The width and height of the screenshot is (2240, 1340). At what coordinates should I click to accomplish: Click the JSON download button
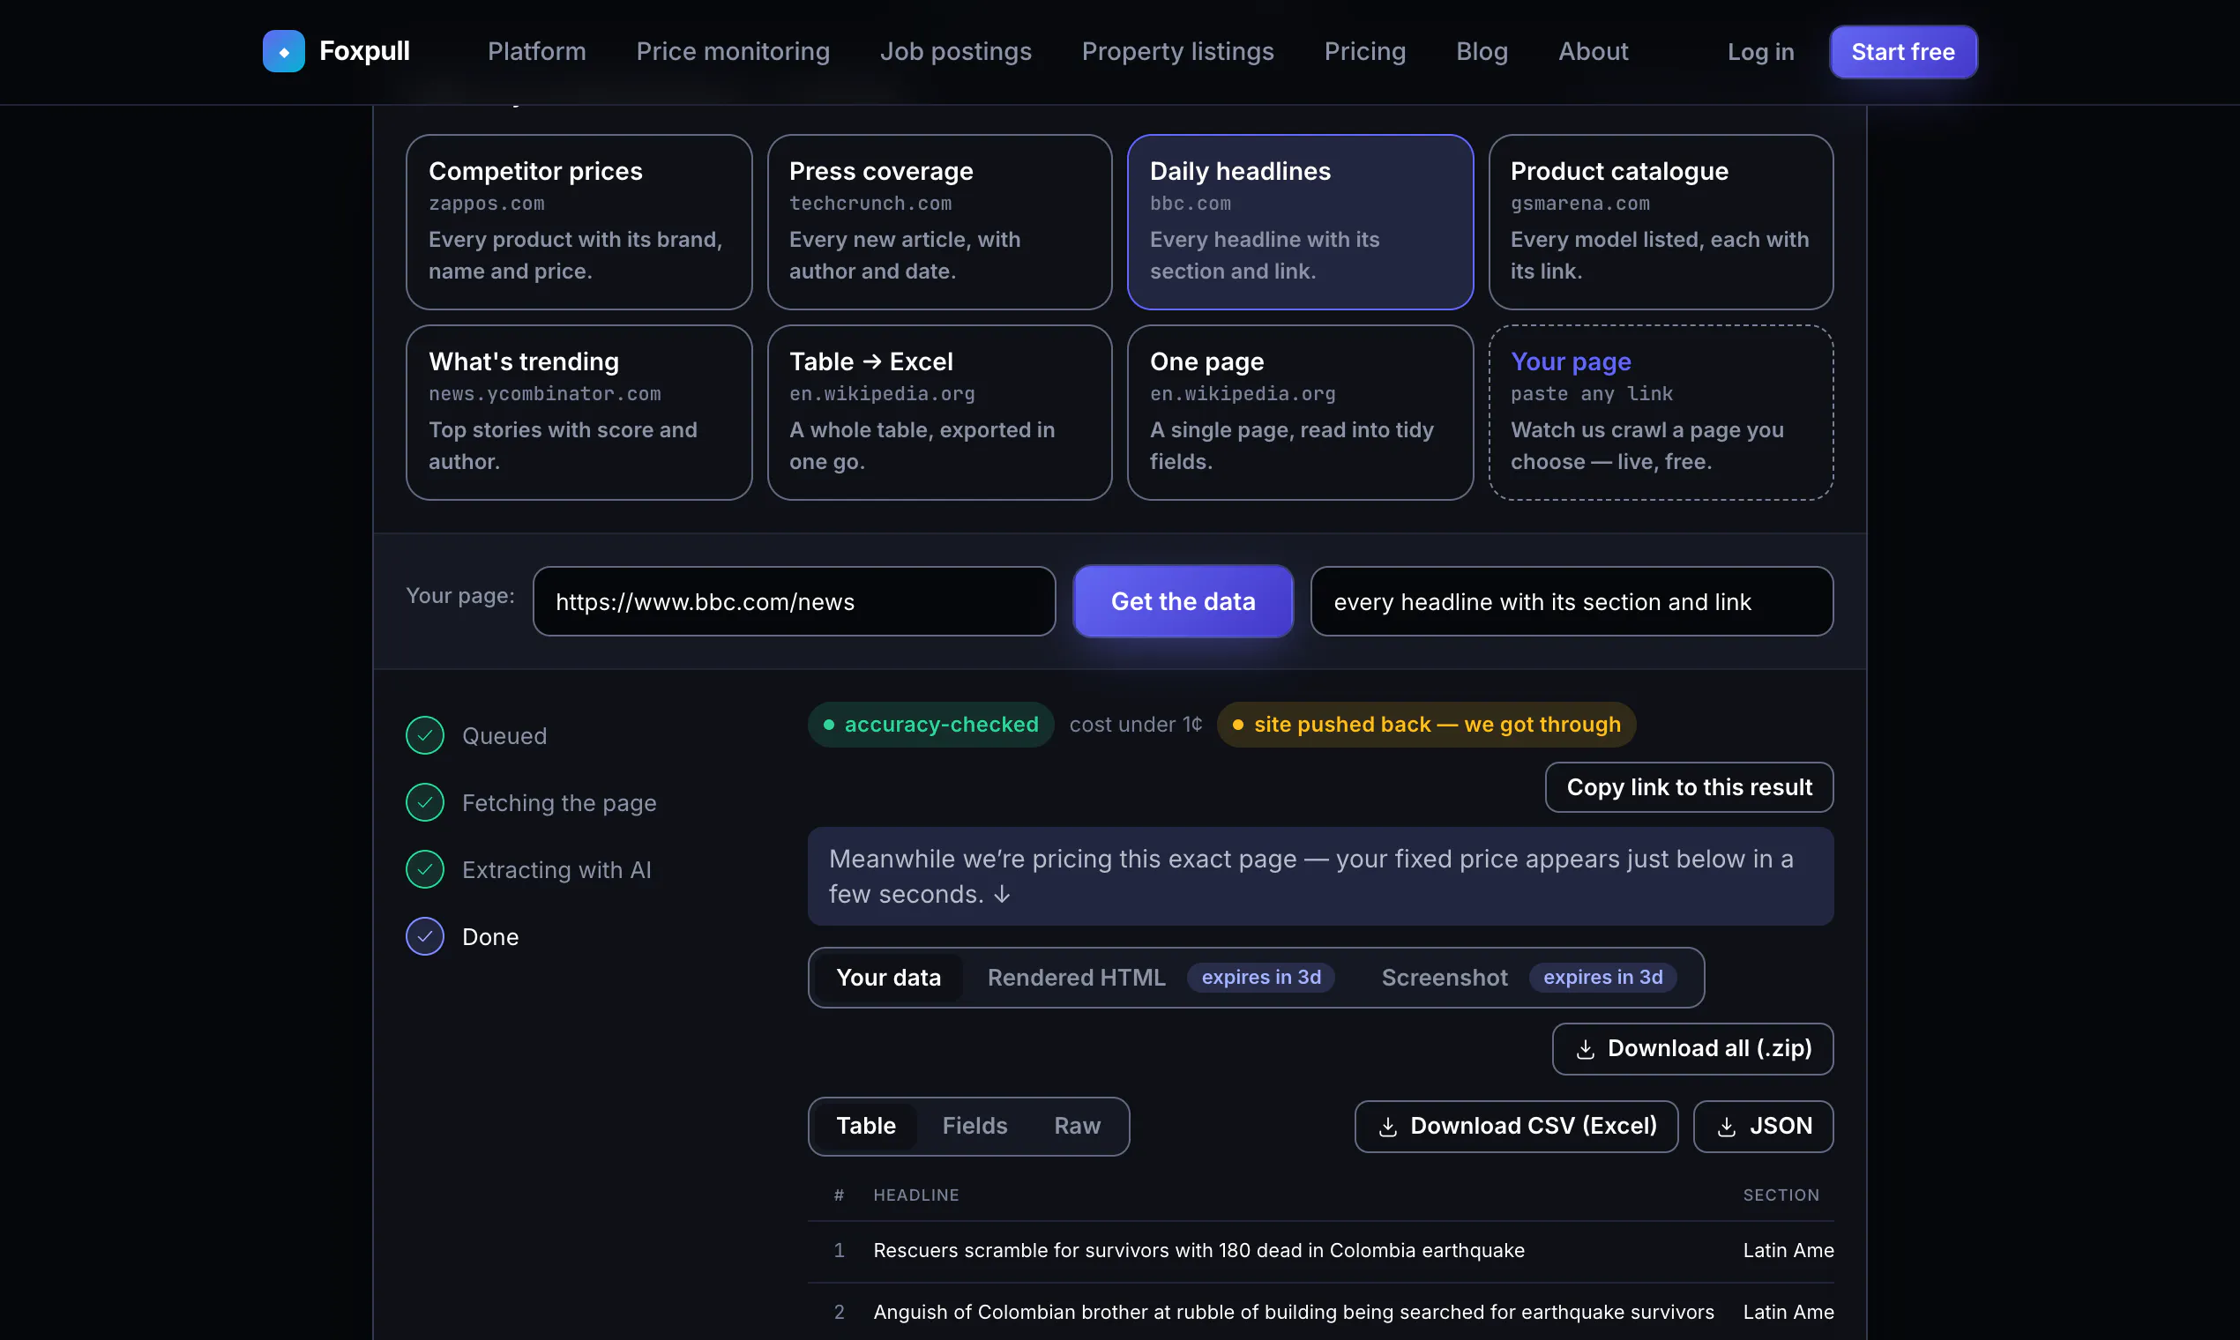(x=1763, y=1127)
